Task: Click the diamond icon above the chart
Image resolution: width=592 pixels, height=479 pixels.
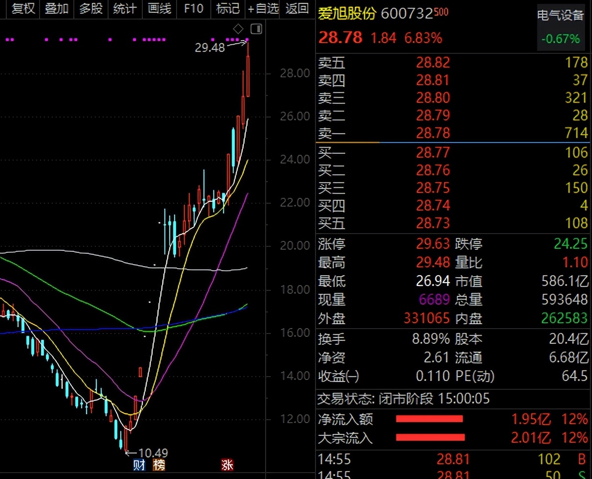Action: [x=238, y=28]
